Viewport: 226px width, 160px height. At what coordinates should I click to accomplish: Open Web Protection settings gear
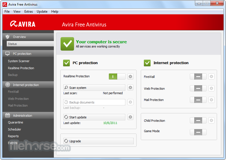pos(211,88)
